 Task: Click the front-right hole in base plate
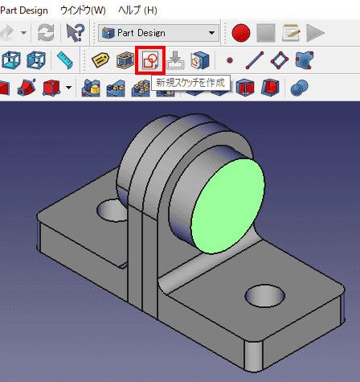pyautogui.click(x=264, y=296)
